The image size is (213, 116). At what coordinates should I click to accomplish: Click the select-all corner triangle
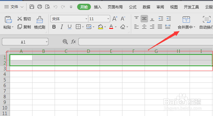click(x=7, y=52)
